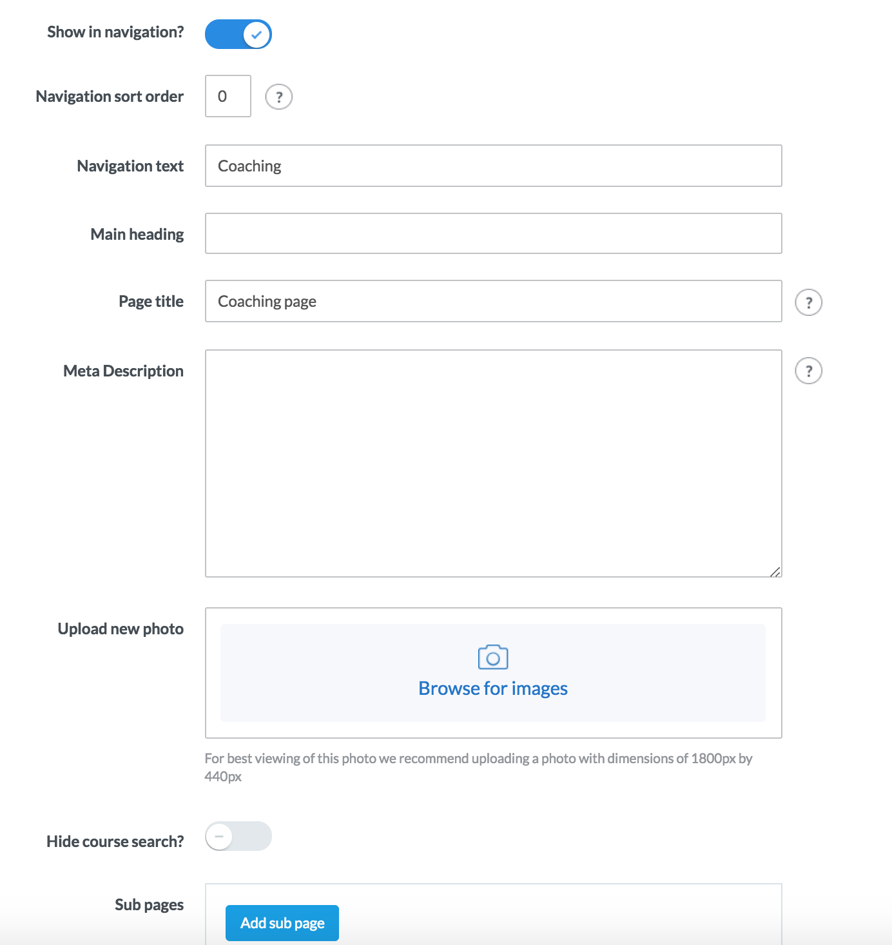This screenshot has height=945, width=892.
Task: Click inside the Meta Description textarea
Action: click(493, 463)
